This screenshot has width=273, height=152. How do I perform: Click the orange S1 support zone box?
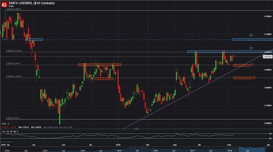241,65
